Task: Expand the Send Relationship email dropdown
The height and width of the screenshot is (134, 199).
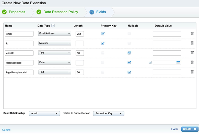Action: pyautogui.click(x=44, y=113)
